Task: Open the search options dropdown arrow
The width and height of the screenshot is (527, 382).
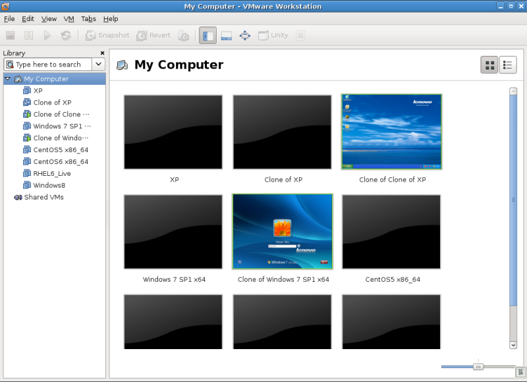Action: click(x=99, y=65)
